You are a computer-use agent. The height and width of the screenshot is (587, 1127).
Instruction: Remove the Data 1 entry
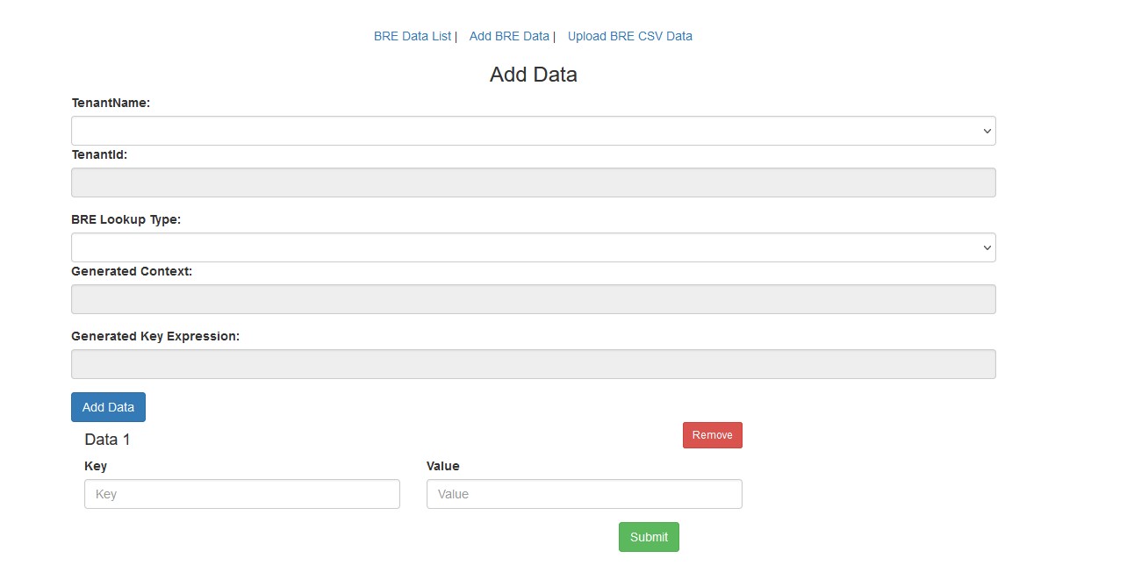tap(712, 434)
